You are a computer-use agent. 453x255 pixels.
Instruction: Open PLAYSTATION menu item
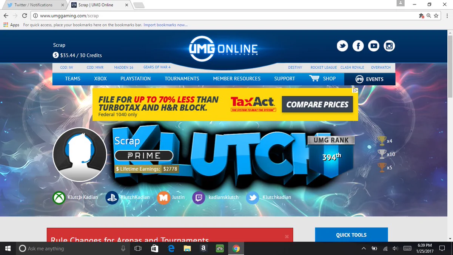pyautogui.click(x=136, y=79)
